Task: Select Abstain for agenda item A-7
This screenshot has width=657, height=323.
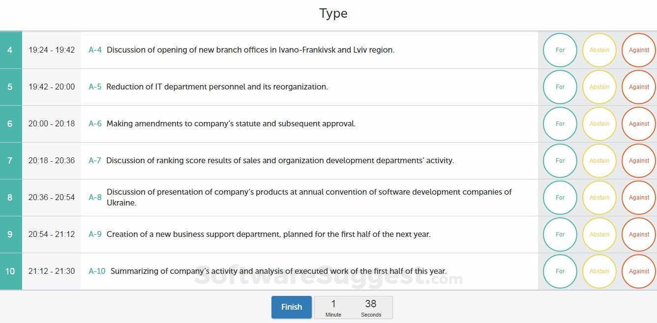Action: point(599,161)
